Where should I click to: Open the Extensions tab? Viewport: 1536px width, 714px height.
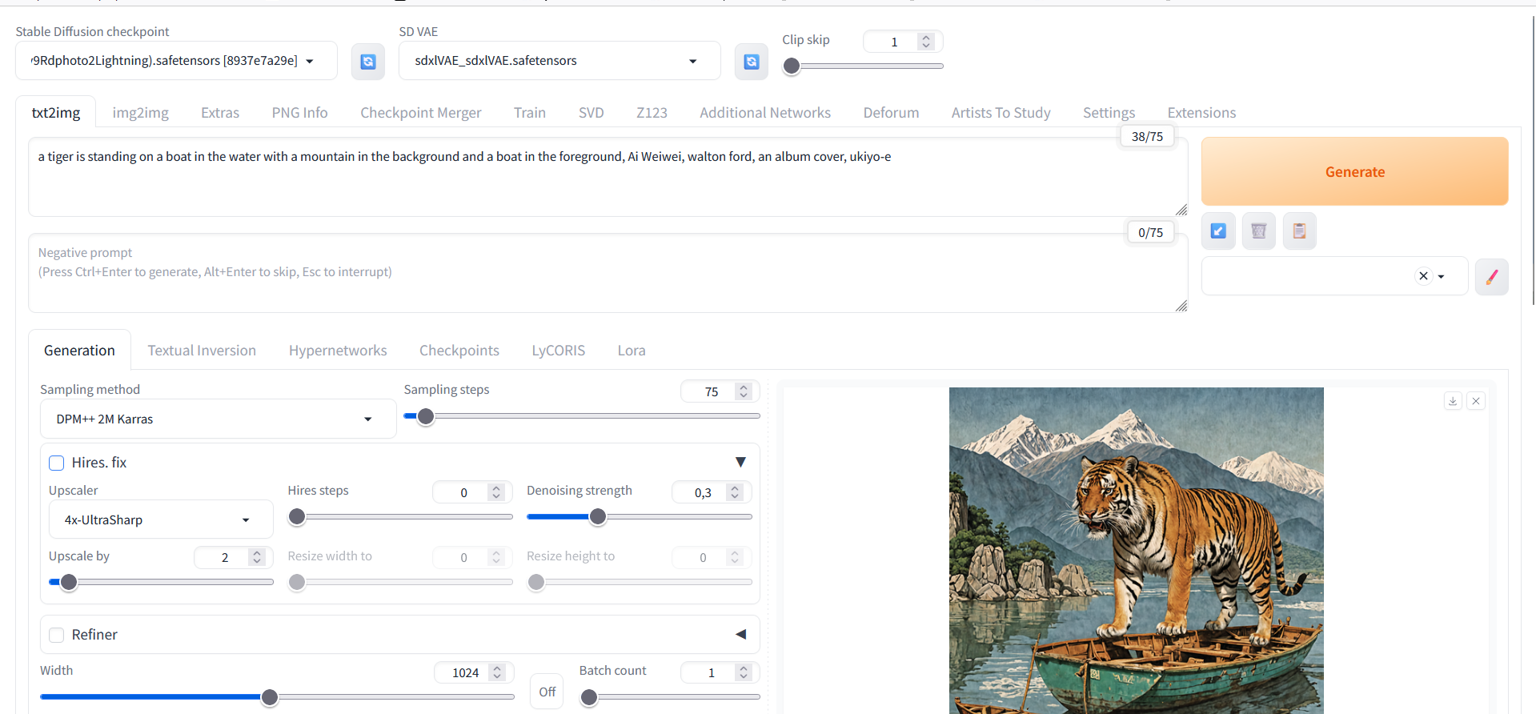click(x=1202, y=113)
